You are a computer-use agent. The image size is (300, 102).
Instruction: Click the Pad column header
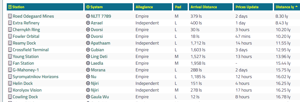click(178, 7)
